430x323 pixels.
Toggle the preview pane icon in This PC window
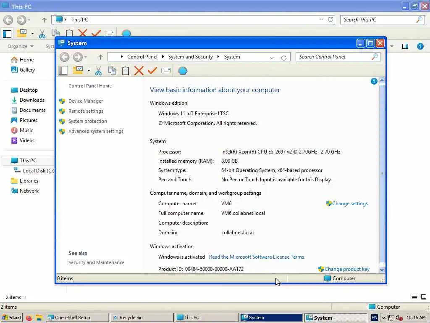point(405,46)
